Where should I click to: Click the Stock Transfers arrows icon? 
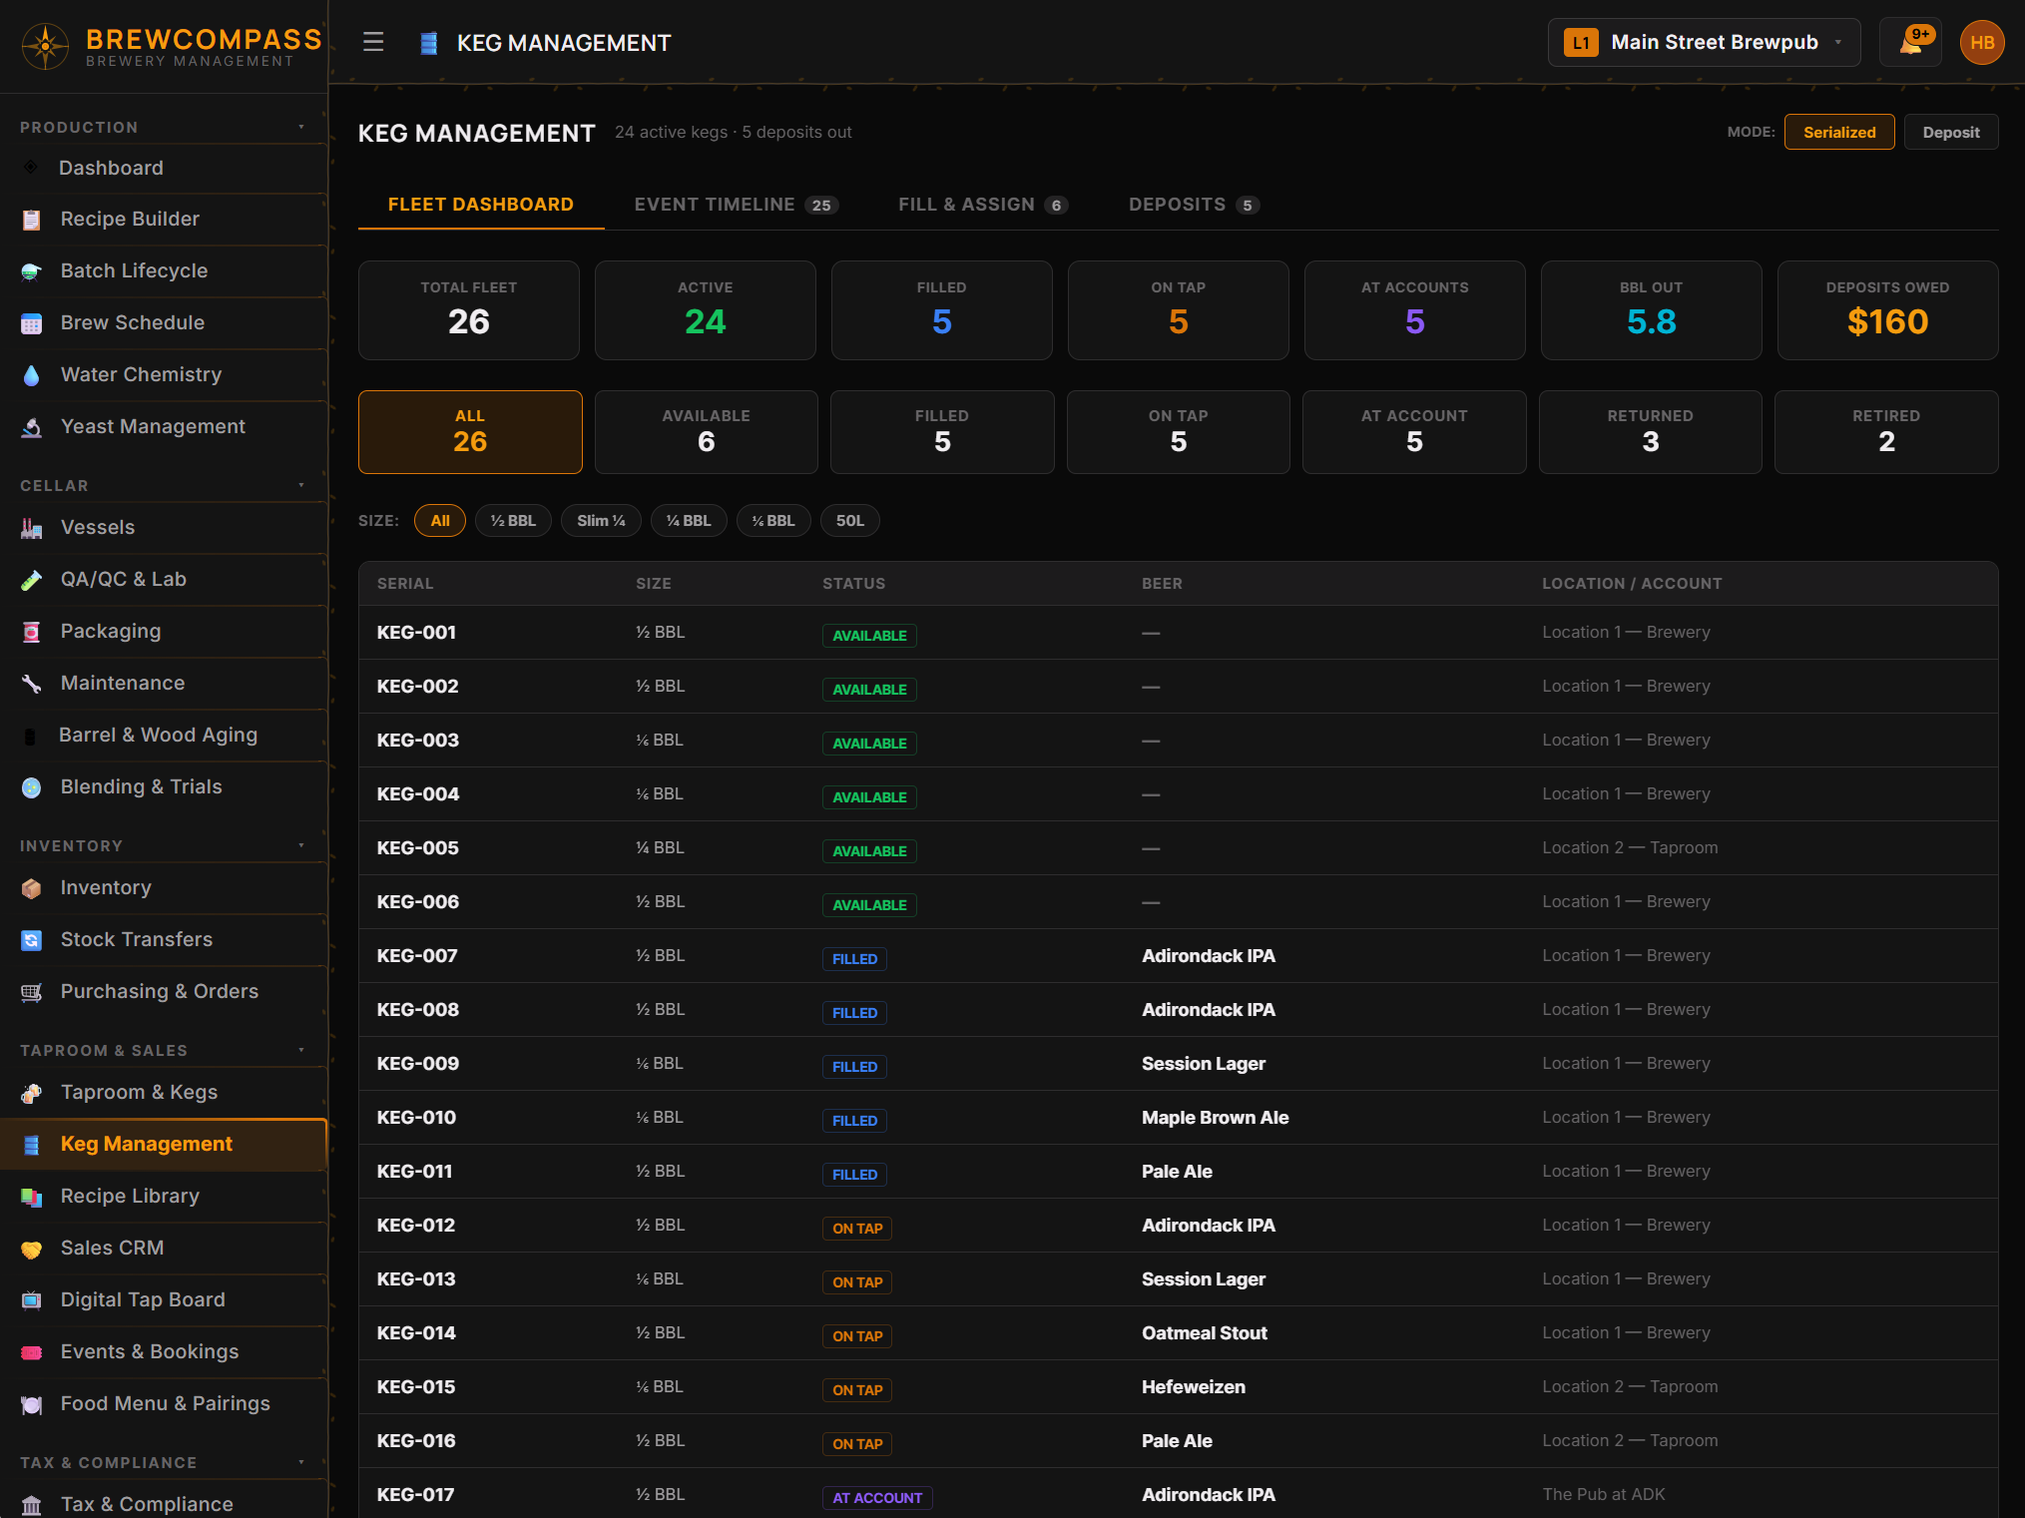click(x=31, y=940)
